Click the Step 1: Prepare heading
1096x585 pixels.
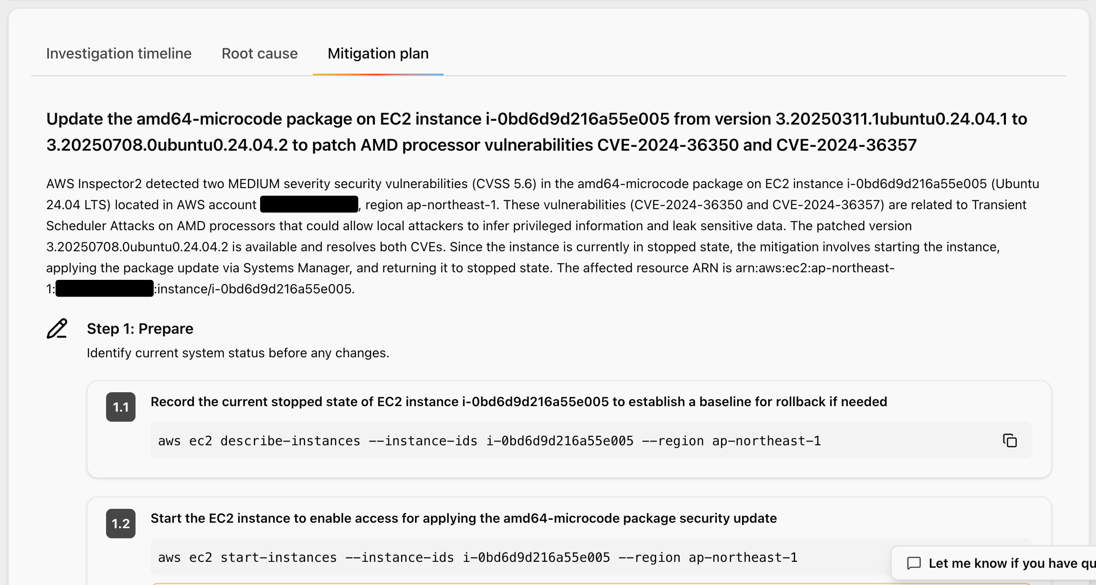point(140,328)
